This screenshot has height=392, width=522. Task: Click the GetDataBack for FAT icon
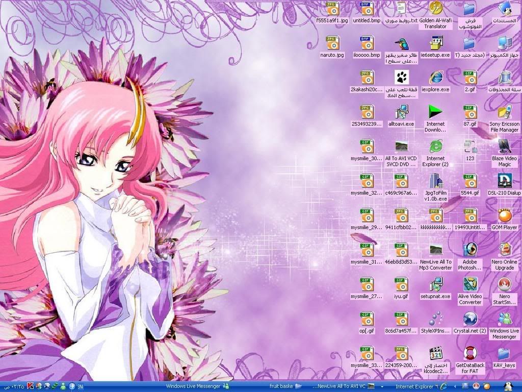(x=469, y=353)
